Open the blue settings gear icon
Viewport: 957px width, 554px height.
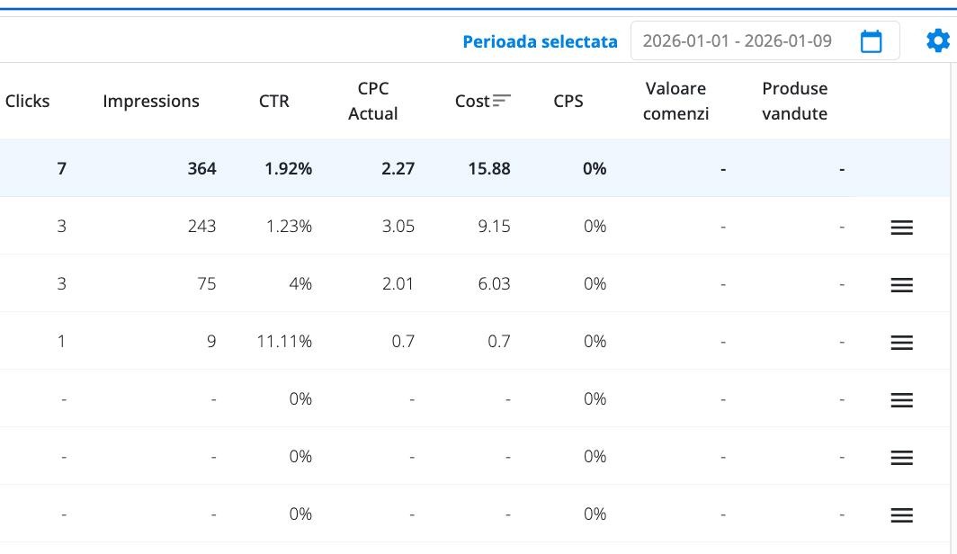(937, 40)
